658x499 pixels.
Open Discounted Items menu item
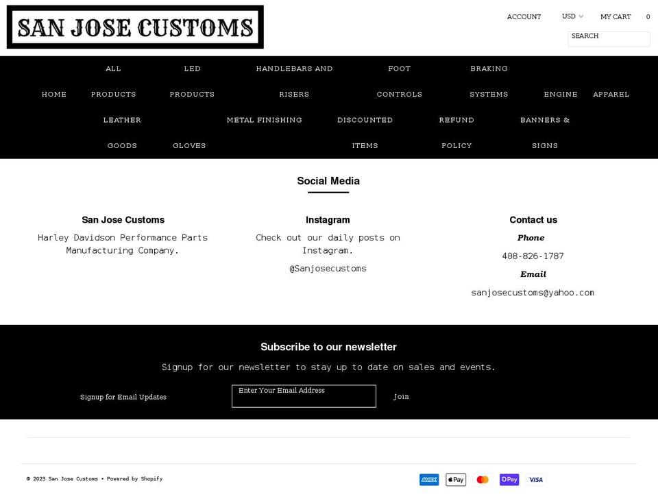pos(365,132)
